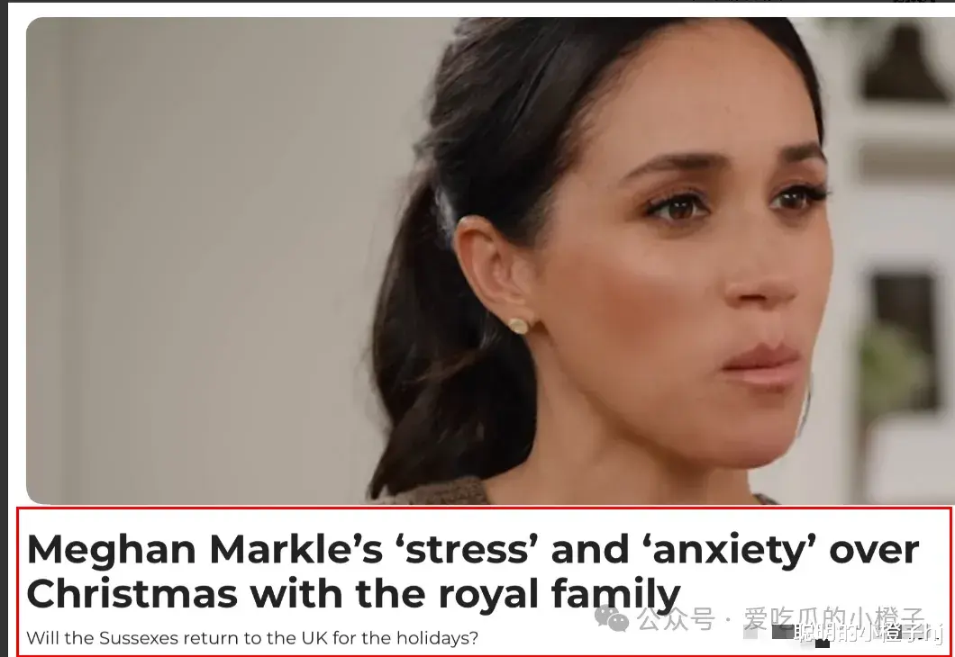The height and width of the screenshot is (657, 955).
Task: Click 'Christmas' in the headline's second line
Action: [x=132, y=594]
